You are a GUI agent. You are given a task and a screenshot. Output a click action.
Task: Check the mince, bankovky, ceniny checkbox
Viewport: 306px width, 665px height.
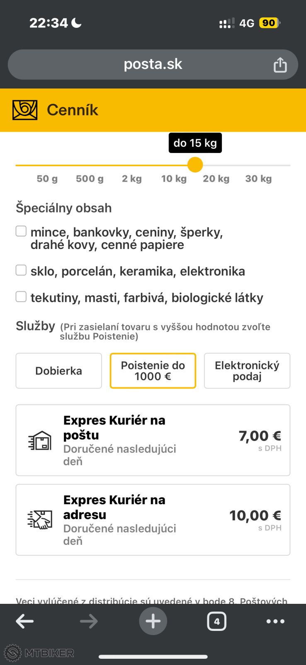point(21,231)
